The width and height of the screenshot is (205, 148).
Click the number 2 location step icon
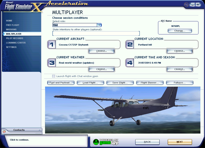pos(129,45)
